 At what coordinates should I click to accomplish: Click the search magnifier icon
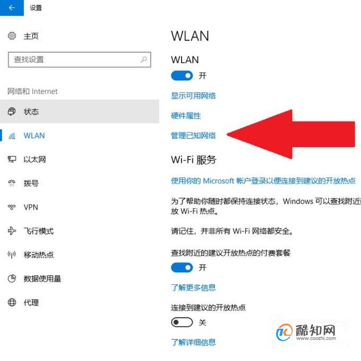143,59
